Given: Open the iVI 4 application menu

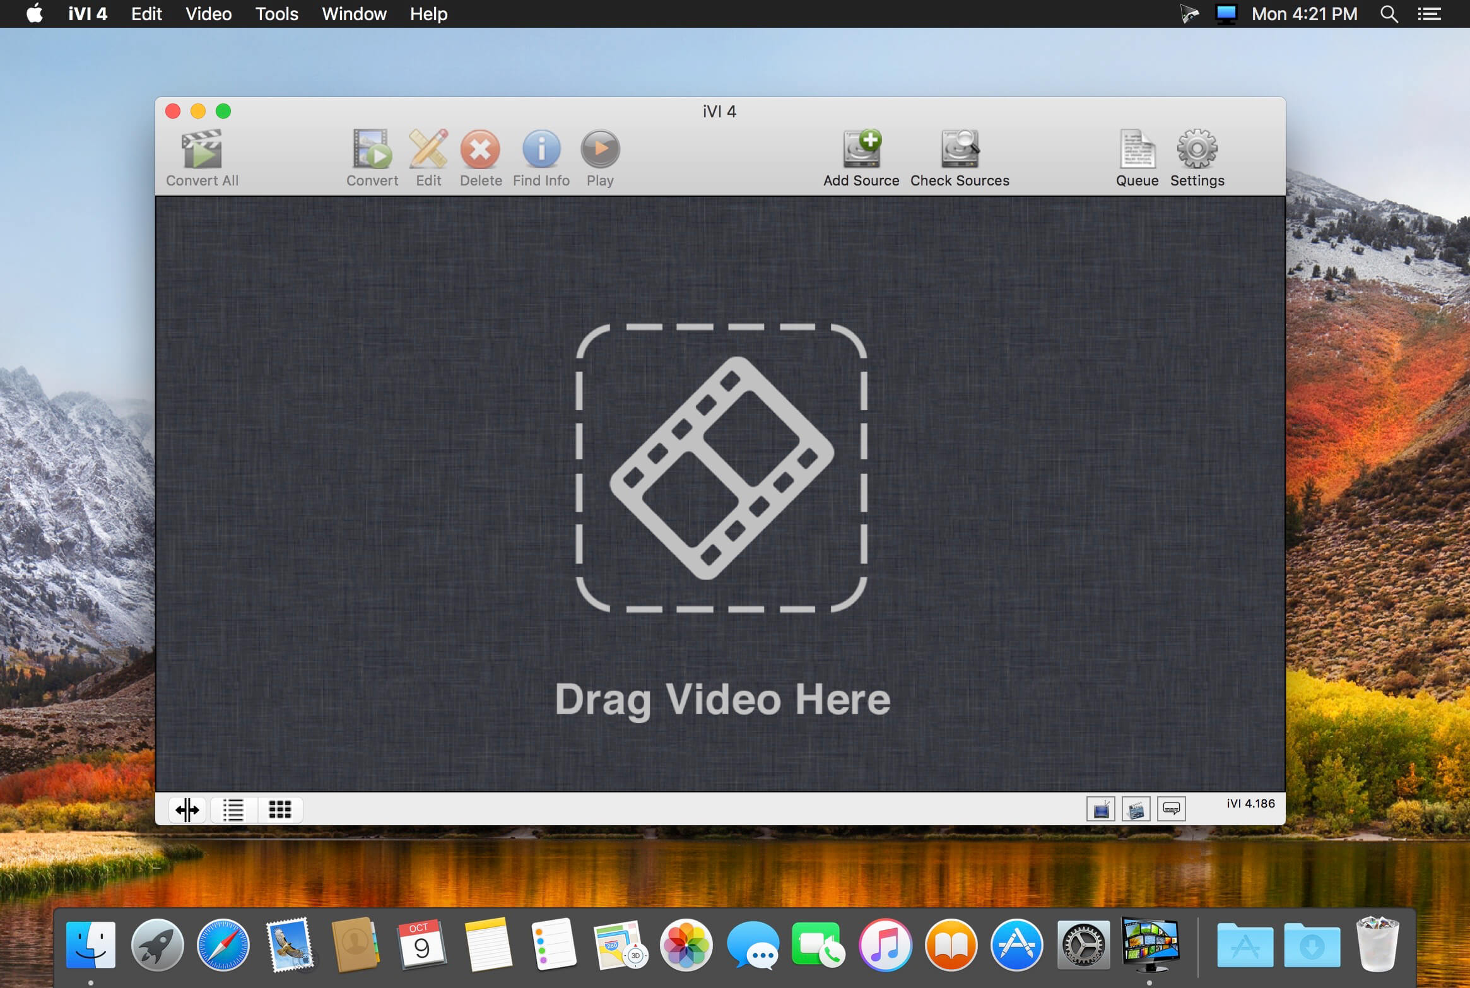Looking at the screenshot, I should 88,14.
